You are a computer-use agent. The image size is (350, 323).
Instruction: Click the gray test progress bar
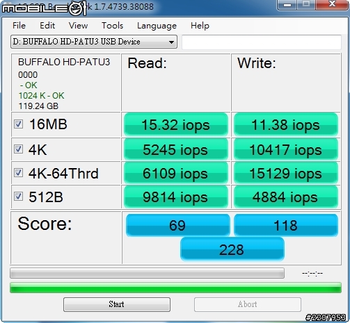coord(147,273)
